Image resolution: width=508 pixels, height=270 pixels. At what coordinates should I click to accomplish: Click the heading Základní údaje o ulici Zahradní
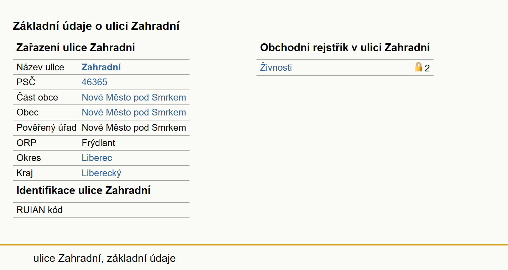point(96,26)
